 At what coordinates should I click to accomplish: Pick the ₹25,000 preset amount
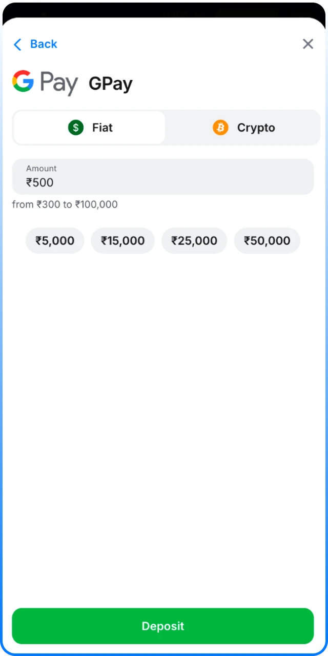pyautogui.click(x=194, y=240)
